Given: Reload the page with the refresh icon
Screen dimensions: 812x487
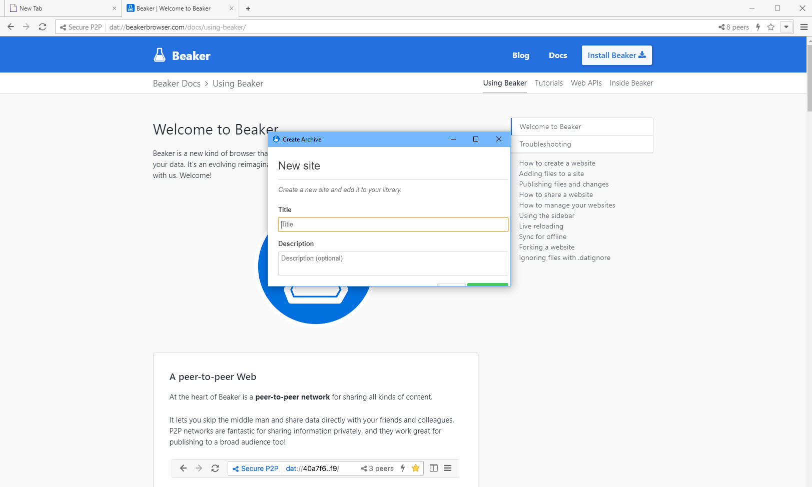Looking at the screenshot, I should pos(43,27).
